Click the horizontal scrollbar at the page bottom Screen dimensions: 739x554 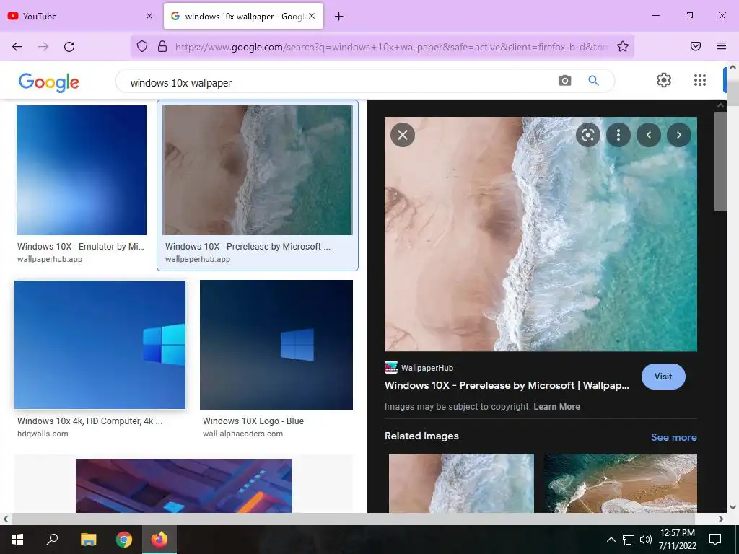tap(352, 519)
